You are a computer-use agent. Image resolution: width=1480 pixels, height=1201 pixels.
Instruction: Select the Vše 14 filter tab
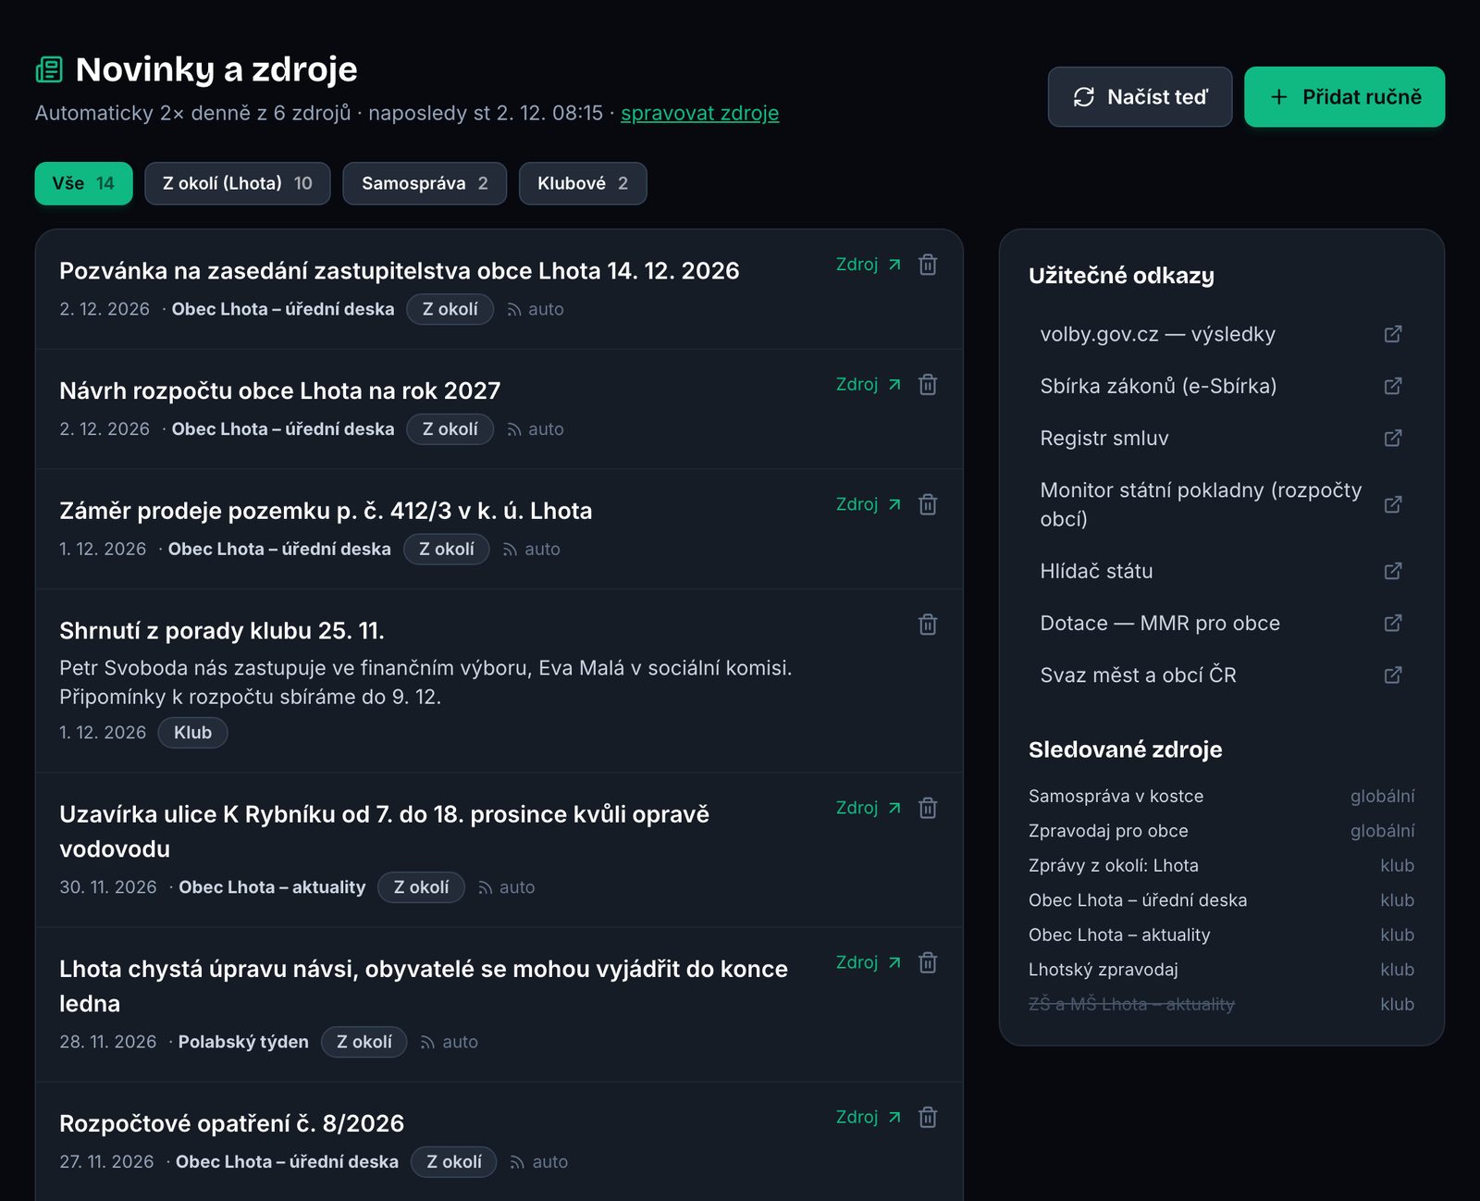pyautogui.click(x=84, y=183)
